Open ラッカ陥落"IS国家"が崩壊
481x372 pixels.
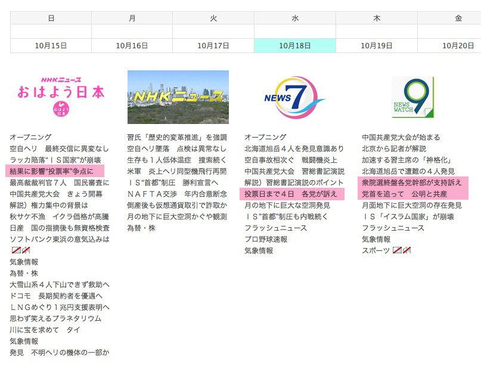(x=55, y=160)
